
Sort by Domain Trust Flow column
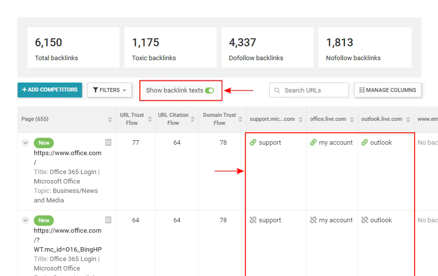240,119
